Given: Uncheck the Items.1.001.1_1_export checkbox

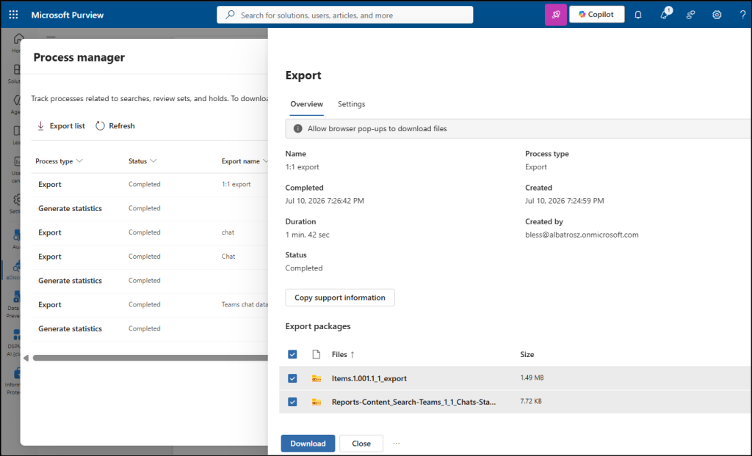Looking at the screenshot, I should tap(292, 378).
